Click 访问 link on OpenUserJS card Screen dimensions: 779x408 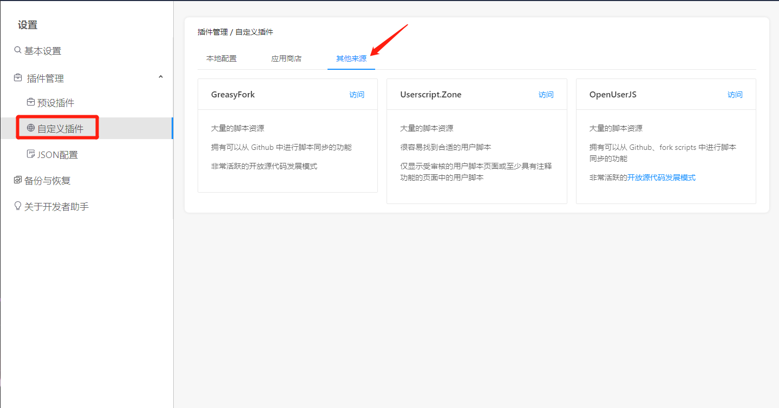pos(735,95)
